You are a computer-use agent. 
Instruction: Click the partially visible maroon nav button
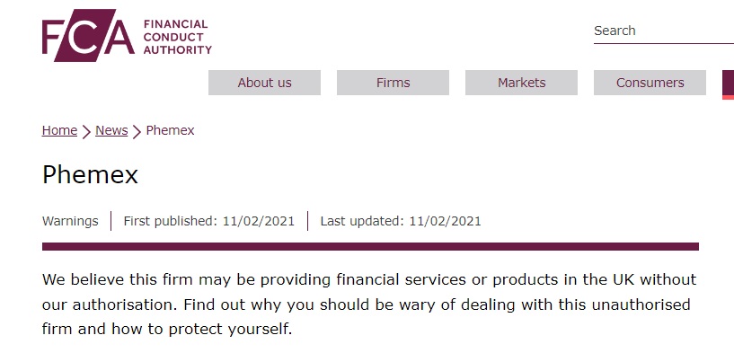728,84
